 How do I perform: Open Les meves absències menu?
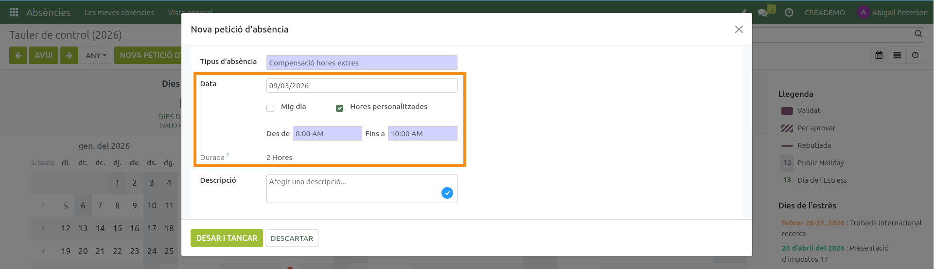tap(119, 13)
